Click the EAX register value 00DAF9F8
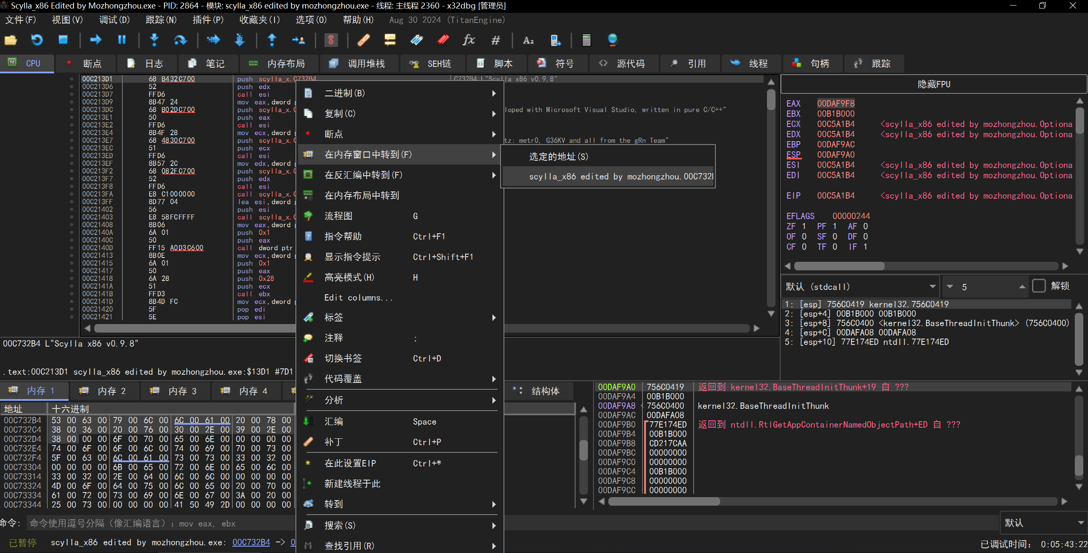The image size is (1088, 553). [836, 104]
